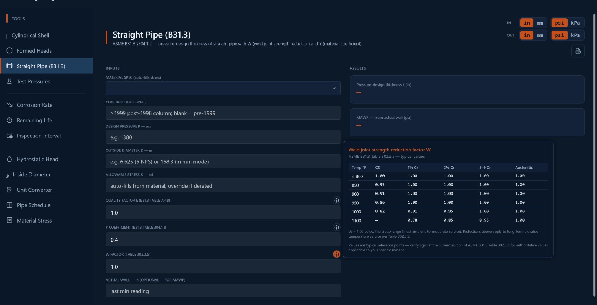The width and height of the screenshot is (597, 305).
Task: Click the Pressure-design thickness result card
Action: point(467,89)
